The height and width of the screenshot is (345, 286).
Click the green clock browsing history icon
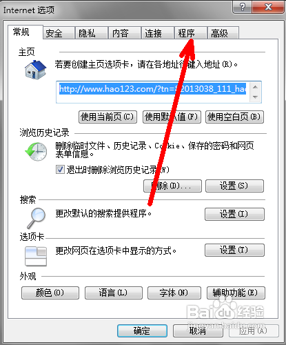coord(36,152)
